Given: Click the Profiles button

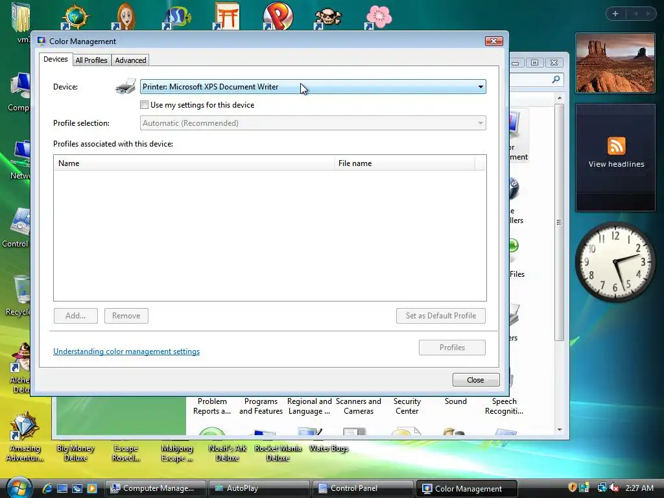Looking at the screenshot, I should click(x=452, y=348).
